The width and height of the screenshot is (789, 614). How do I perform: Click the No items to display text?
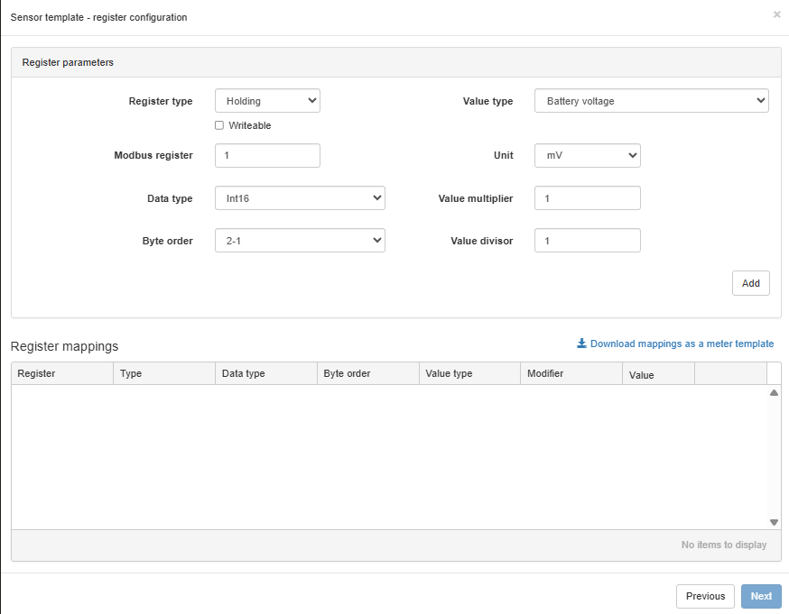[724, 545]
